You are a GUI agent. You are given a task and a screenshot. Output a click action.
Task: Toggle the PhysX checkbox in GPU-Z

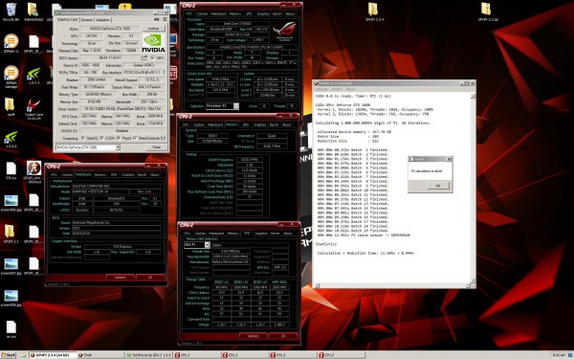(x=119, y=138)
